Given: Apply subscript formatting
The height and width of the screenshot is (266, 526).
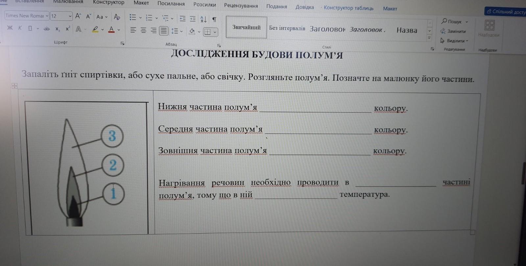Looking at the screenshot, I should (x=58, y=29).
